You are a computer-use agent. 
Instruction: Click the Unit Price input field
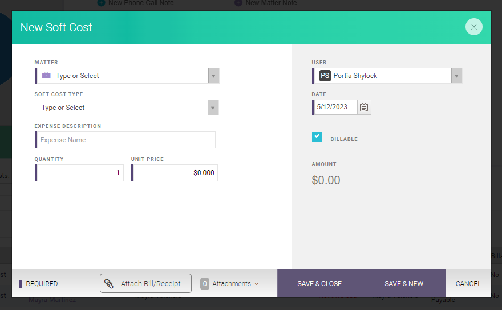tap(175, 173)
